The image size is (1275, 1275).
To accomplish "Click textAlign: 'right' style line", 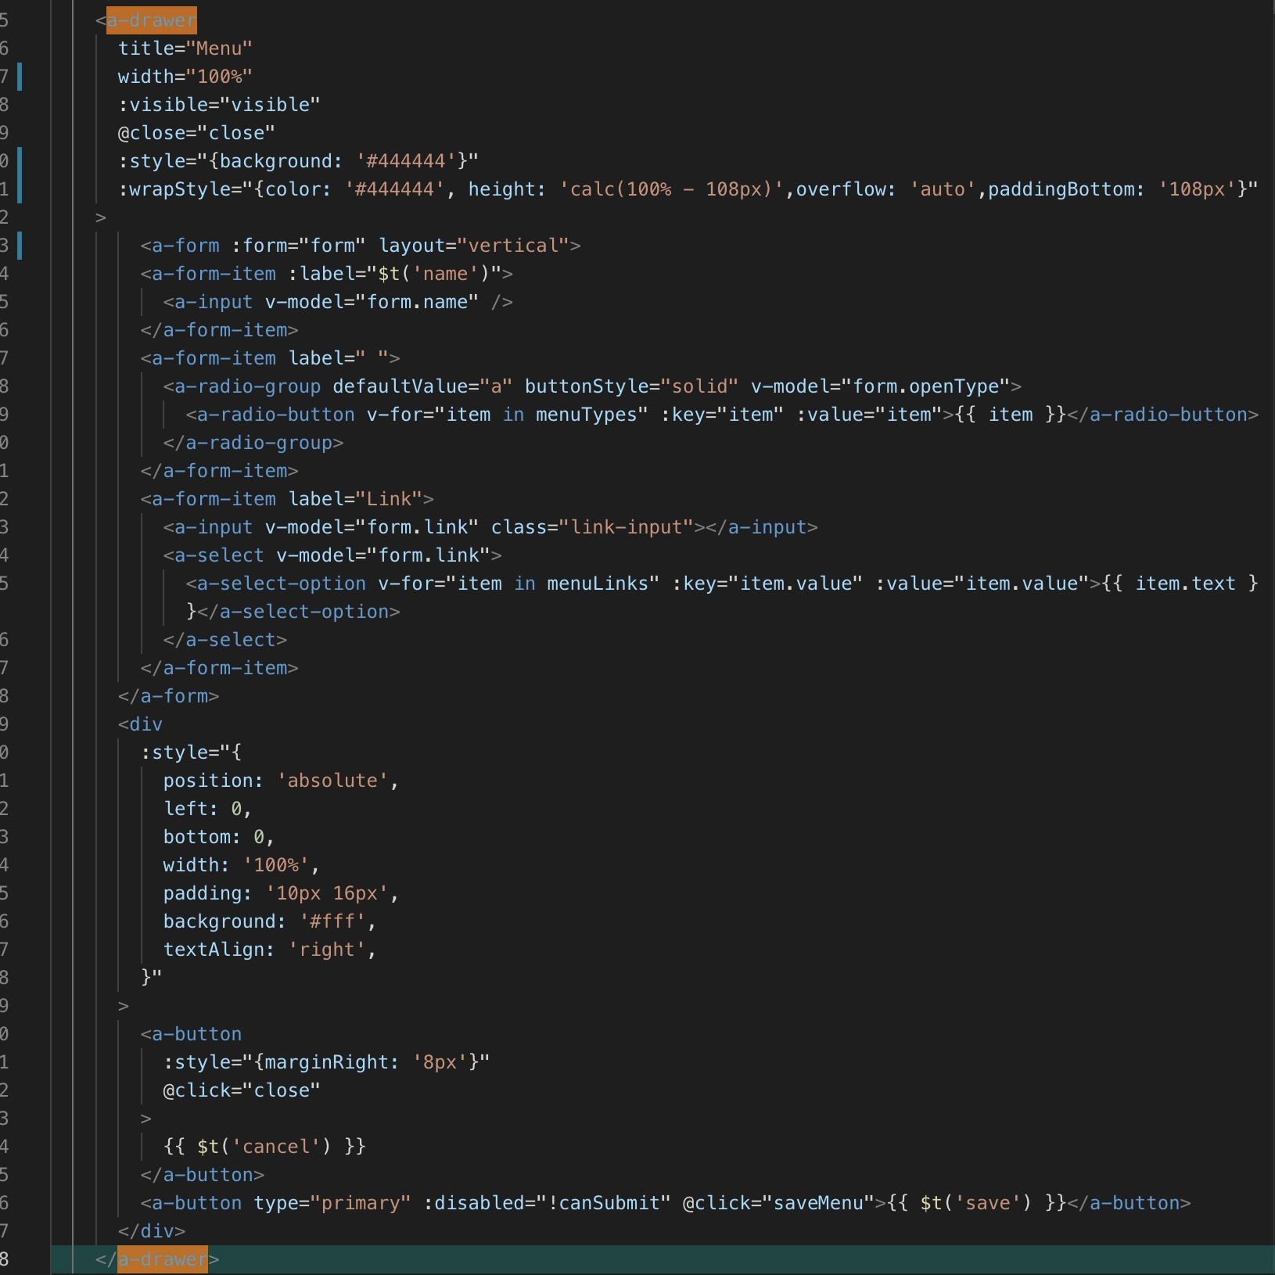I will 270,950.
